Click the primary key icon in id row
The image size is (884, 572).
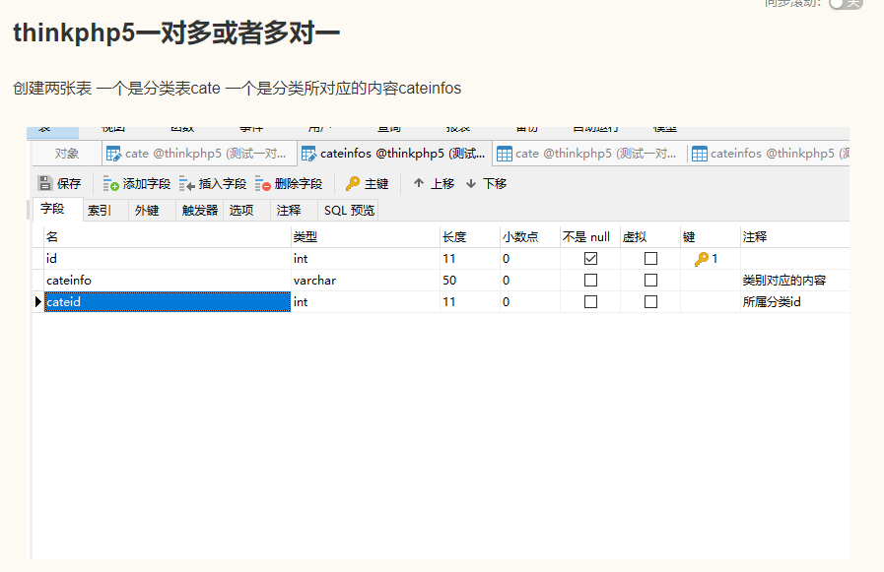701,258
